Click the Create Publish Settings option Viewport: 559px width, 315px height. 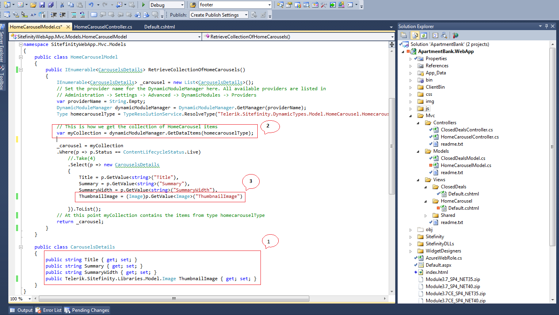(x=218, y=15)
